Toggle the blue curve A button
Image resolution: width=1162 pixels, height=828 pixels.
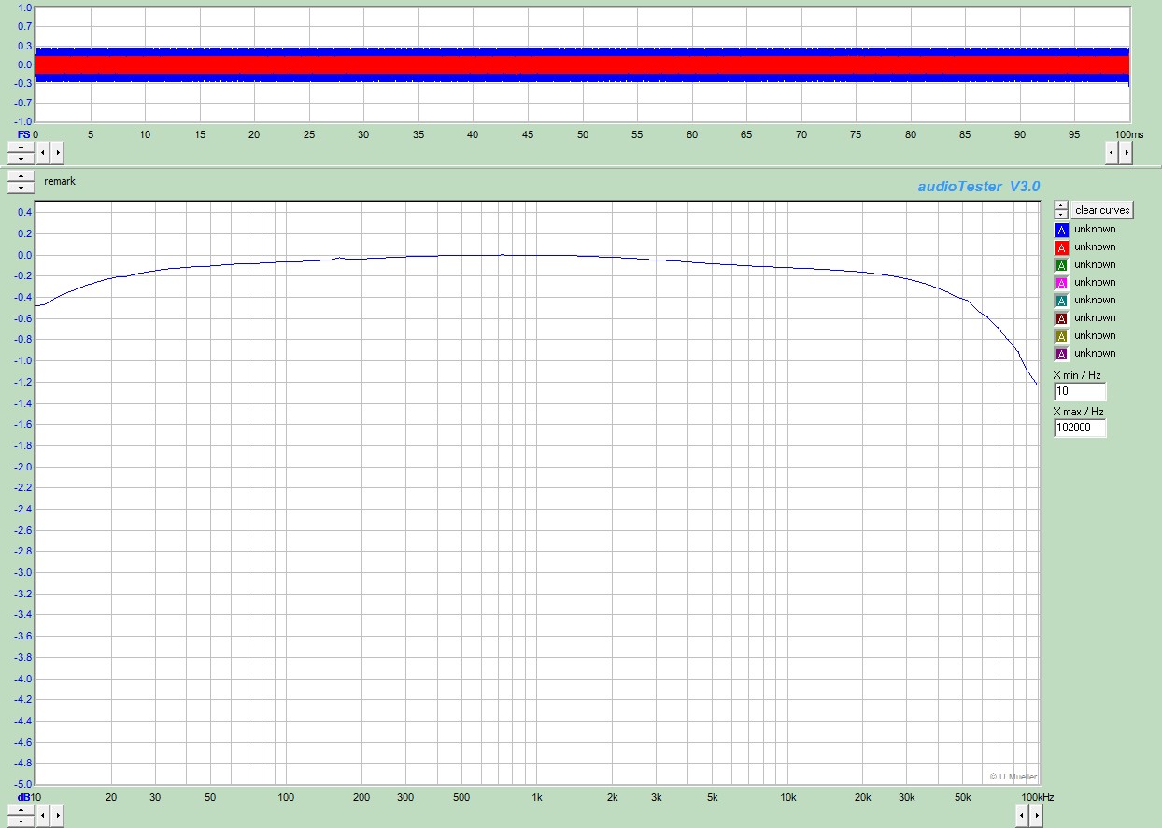(x=1061, y=230)
